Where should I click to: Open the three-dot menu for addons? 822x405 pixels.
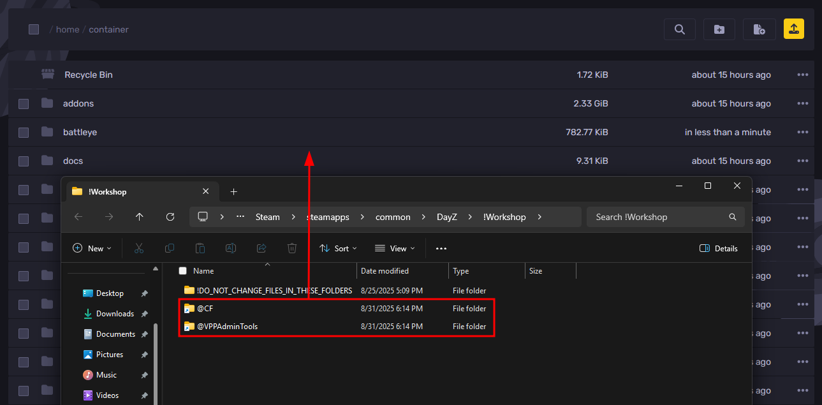click(x=802, y=103)
